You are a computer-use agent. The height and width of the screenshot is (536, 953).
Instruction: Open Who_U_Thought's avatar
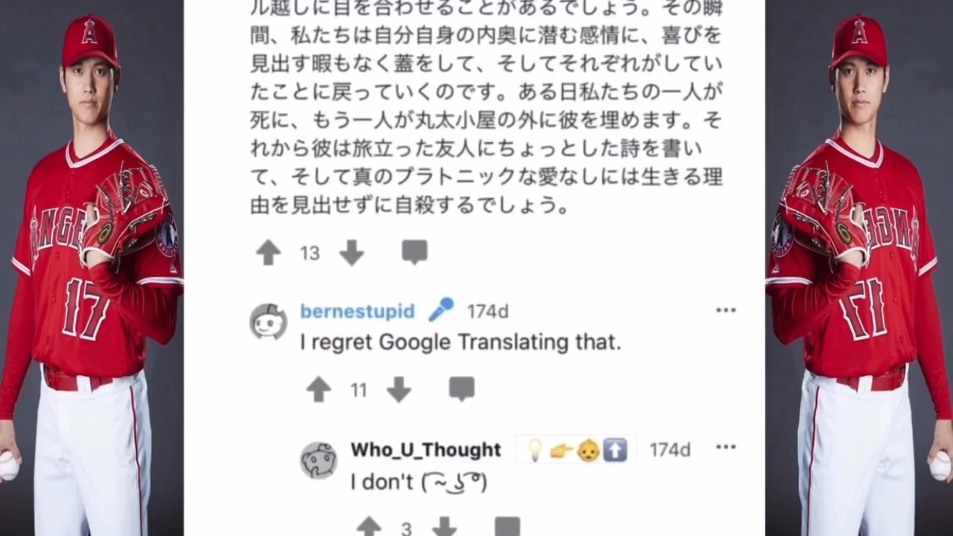click(319, 459)
